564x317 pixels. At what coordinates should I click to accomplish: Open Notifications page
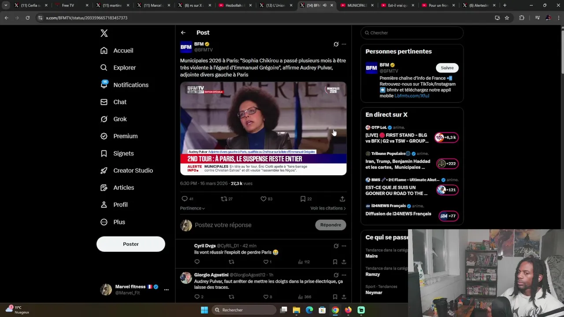coord(124,85)
